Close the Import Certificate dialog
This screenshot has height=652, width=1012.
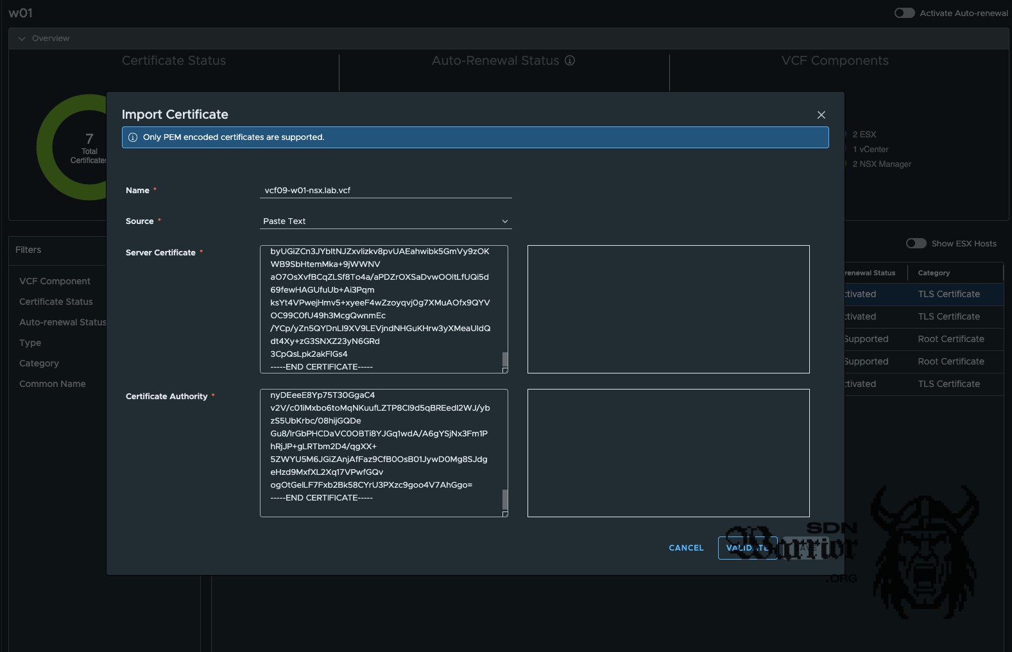tap(821, 115)
